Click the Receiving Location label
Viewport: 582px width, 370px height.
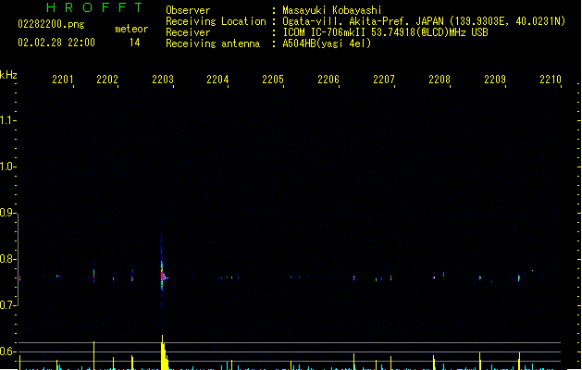coord(216,21)
